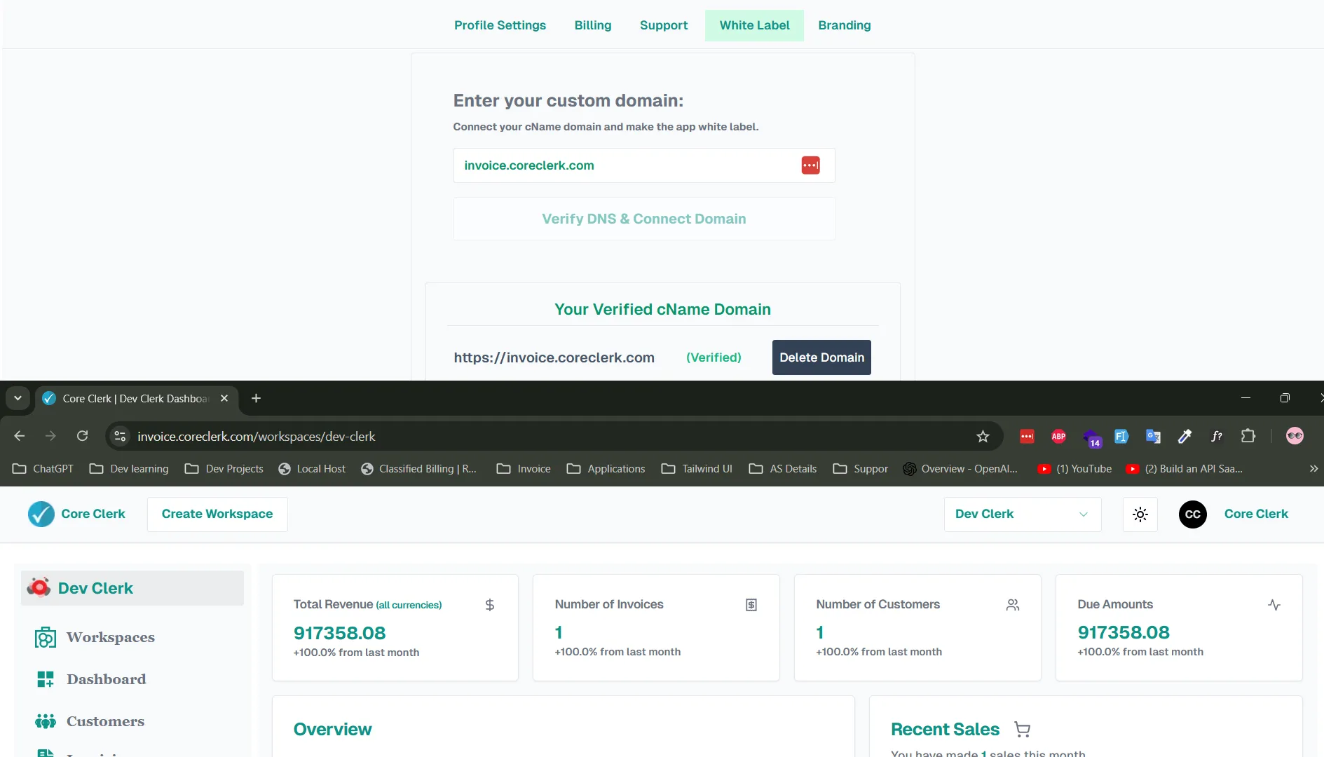
Task: Open the browser profile avatar
Action: coord(1295,436)
